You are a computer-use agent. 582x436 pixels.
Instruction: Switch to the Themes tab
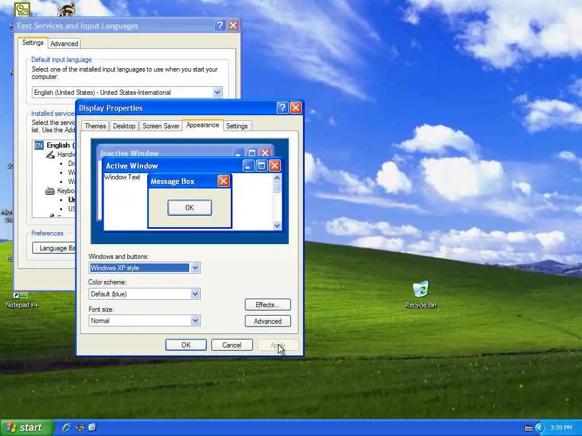95,126
